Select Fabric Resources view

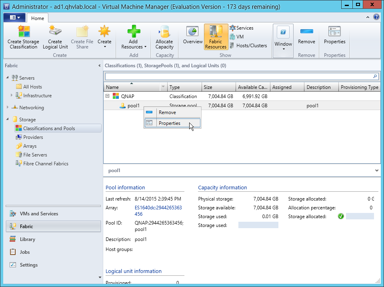click(216, 37)
